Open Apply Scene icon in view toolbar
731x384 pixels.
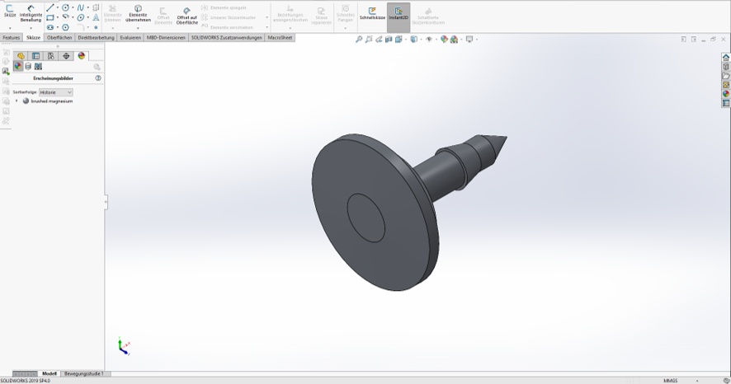[454, 40]
